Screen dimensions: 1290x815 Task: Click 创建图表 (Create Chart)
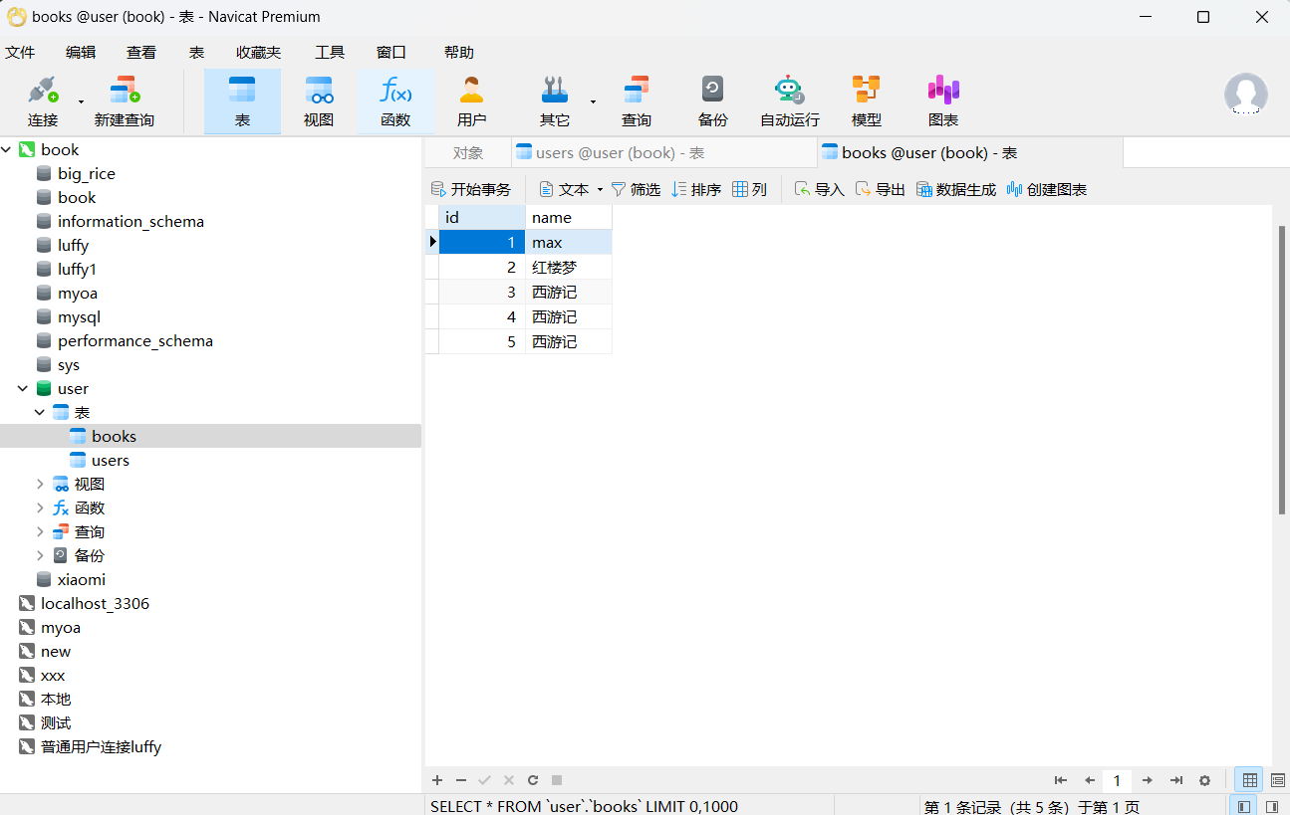point(1047,189)
